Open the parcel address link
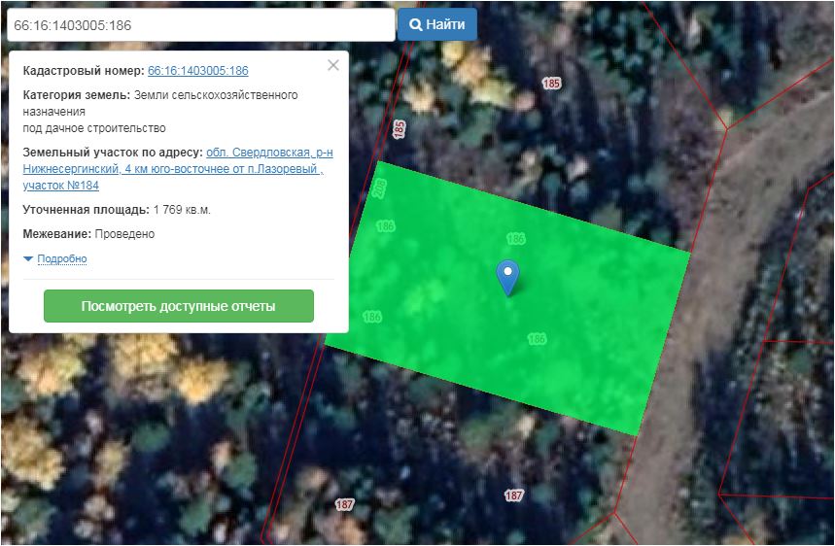 (178, 169)
